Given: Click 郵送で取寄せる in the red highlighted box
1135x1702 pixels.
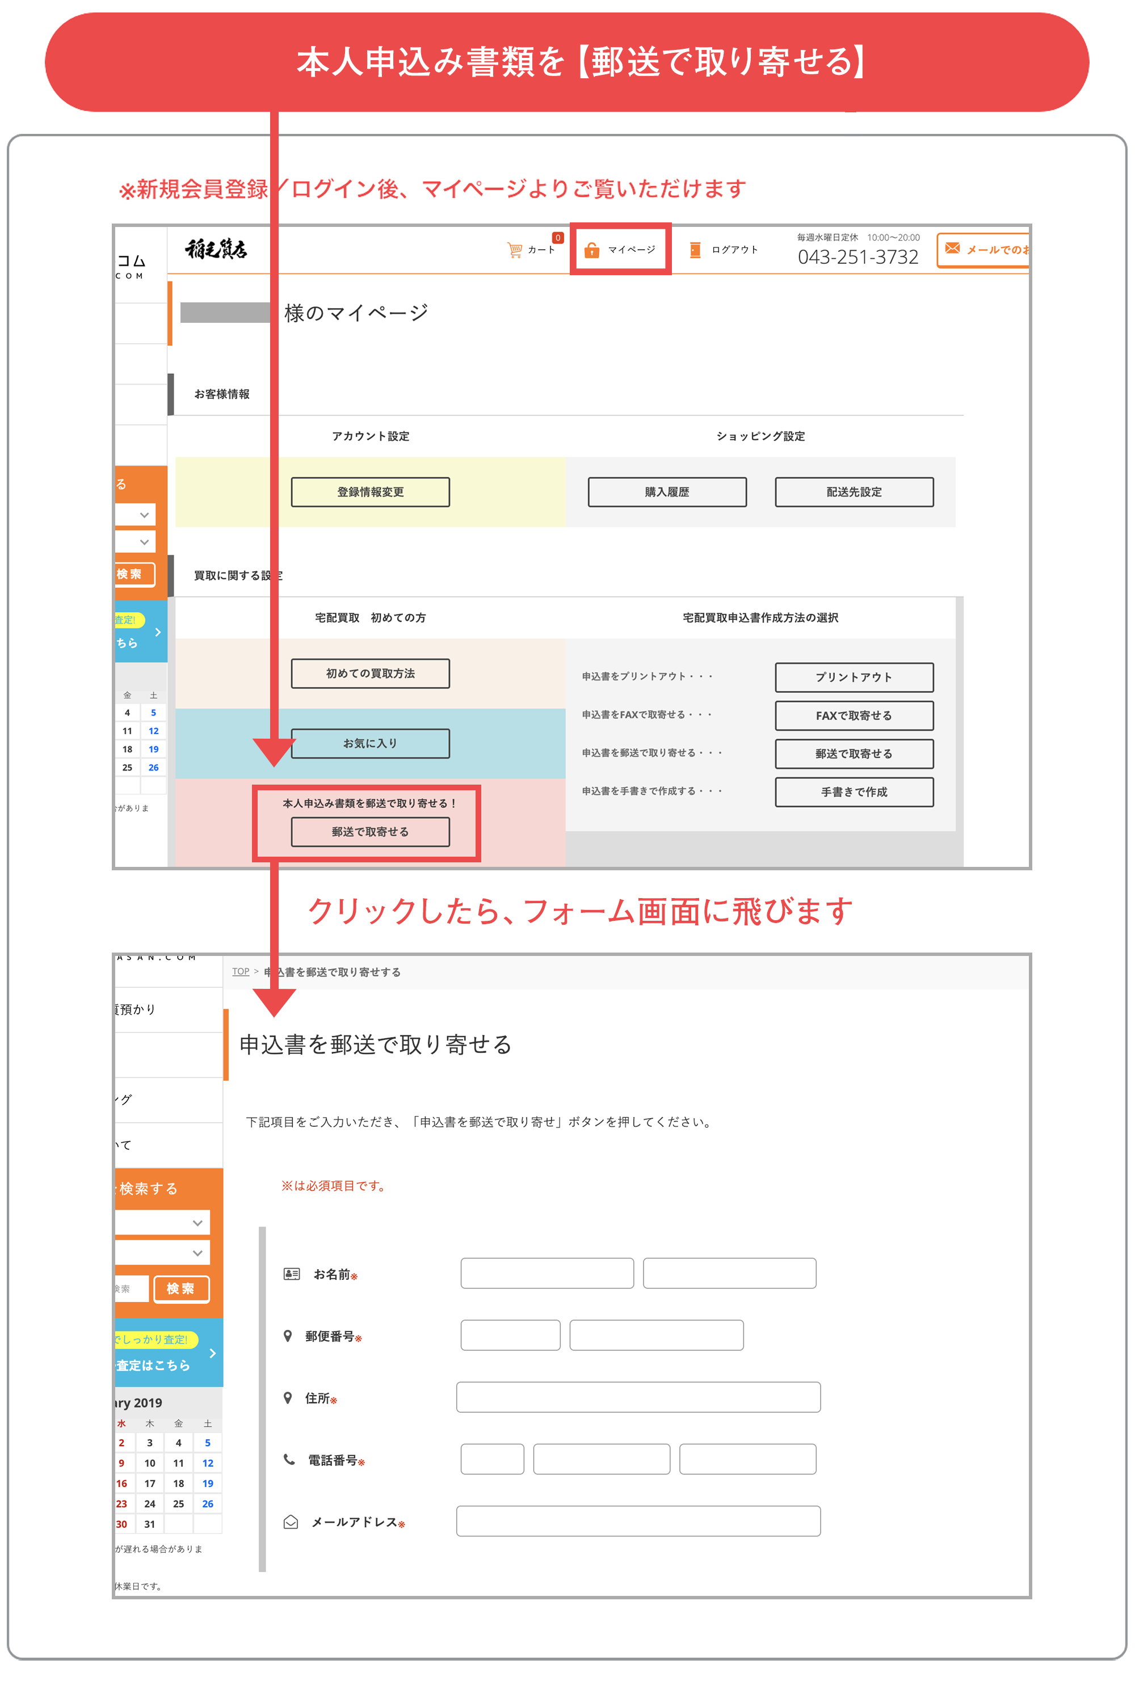Looking at the screenshot, I should tap(370, 832).
